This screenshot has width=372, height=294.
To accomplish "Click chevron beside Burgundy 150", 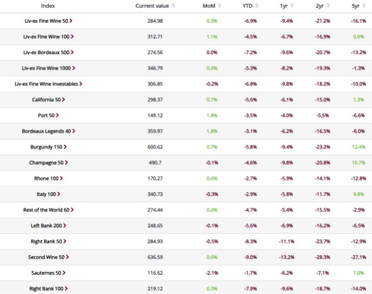I will pos(65,147).
